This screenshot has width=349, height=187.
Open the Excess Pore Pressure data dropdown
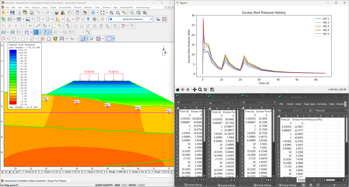pos(151,19)
